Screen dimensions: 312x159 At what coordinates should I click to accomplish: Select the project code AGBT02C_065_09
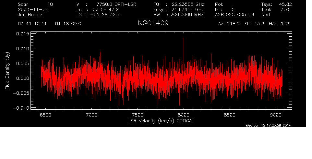pyautogui.click(x=234, y=15)
